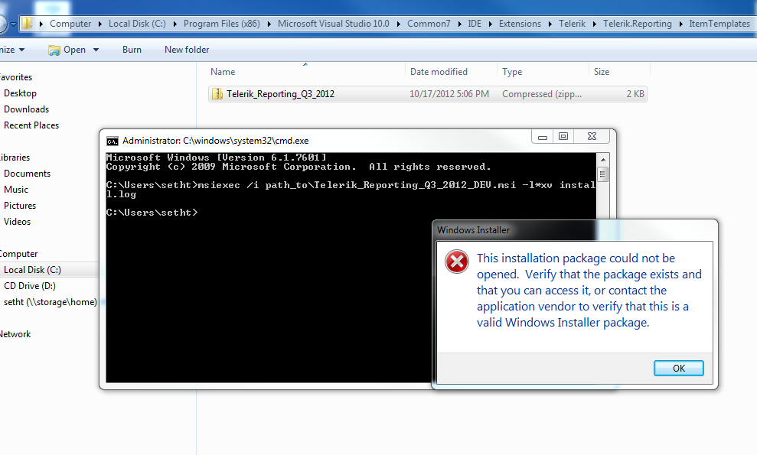Open recent pages dropdown near back button
757x455 pixels.
14,24
